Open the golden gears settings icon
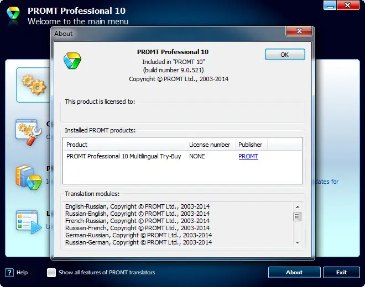 pos(34,85)
